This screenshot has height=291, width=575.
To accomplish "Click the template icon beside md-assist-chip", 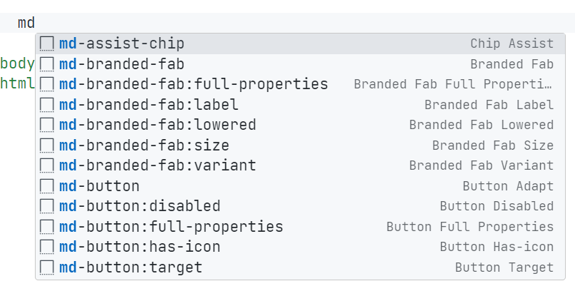I will point(47,44).
